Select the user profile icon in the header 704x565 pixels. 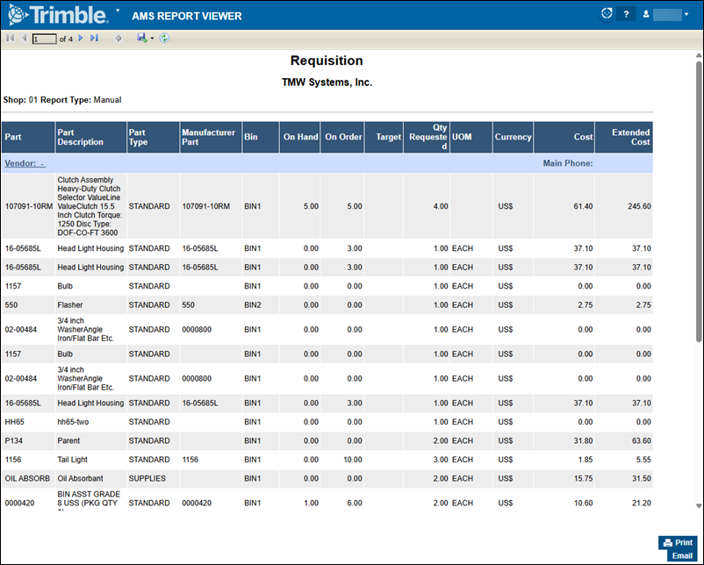click(646, 13)
